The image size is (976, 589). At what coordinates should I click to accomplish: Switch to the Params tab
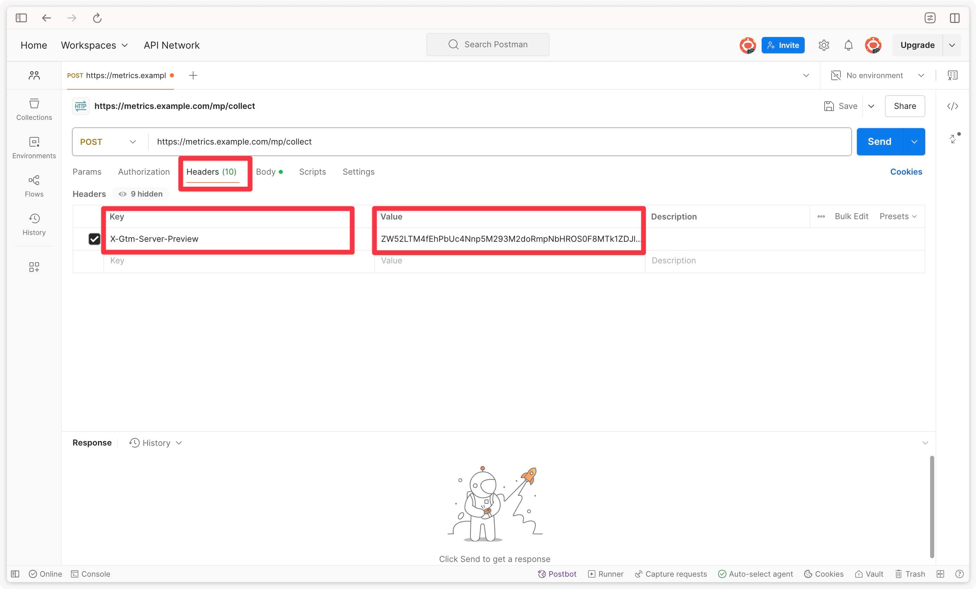pos(87,172)
